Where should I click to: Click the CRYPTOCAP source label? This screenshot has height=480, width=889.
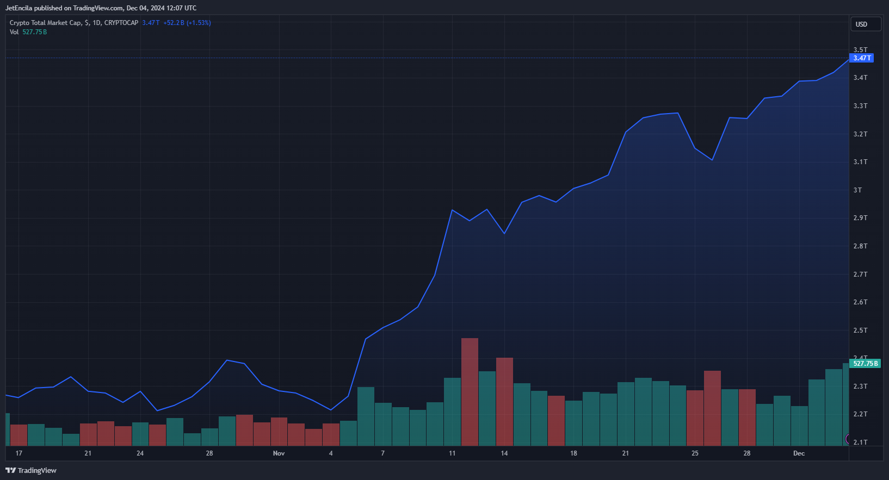(x=121, y=23)
